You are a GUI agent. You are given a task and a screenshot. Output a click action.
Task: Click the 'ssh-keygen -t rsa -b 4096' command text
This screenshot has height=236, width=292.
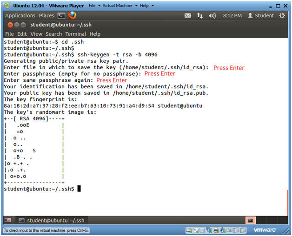[118, 54]
